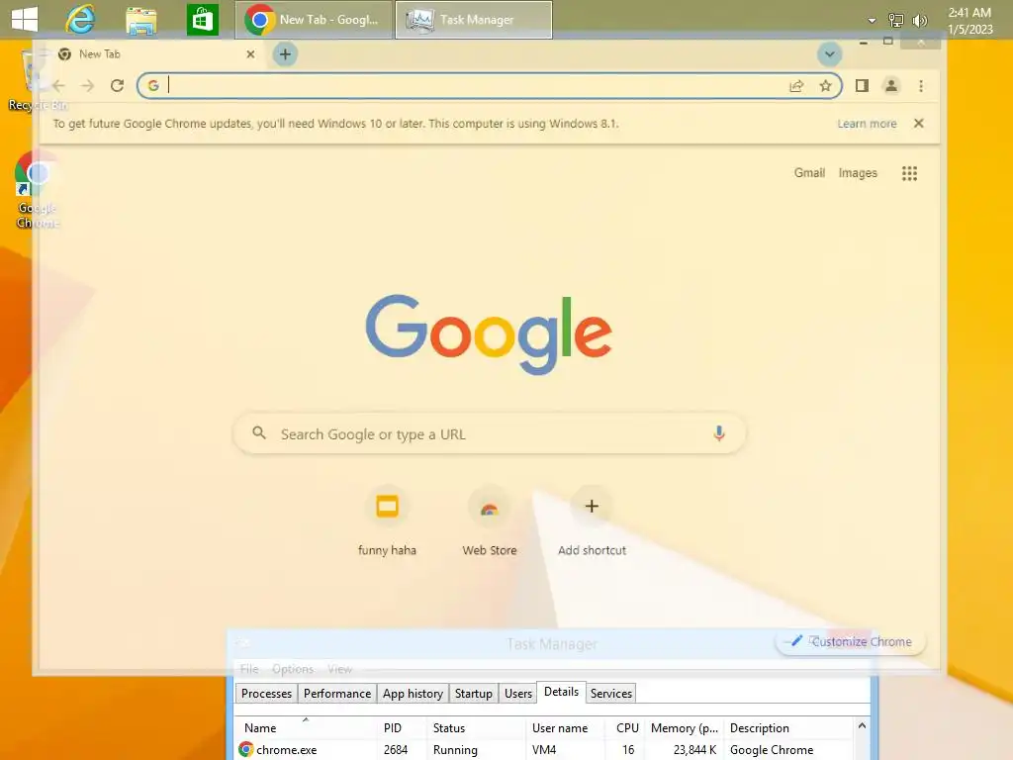
Task: Sort by Memory column header
Action: click(x=685, y=727)
